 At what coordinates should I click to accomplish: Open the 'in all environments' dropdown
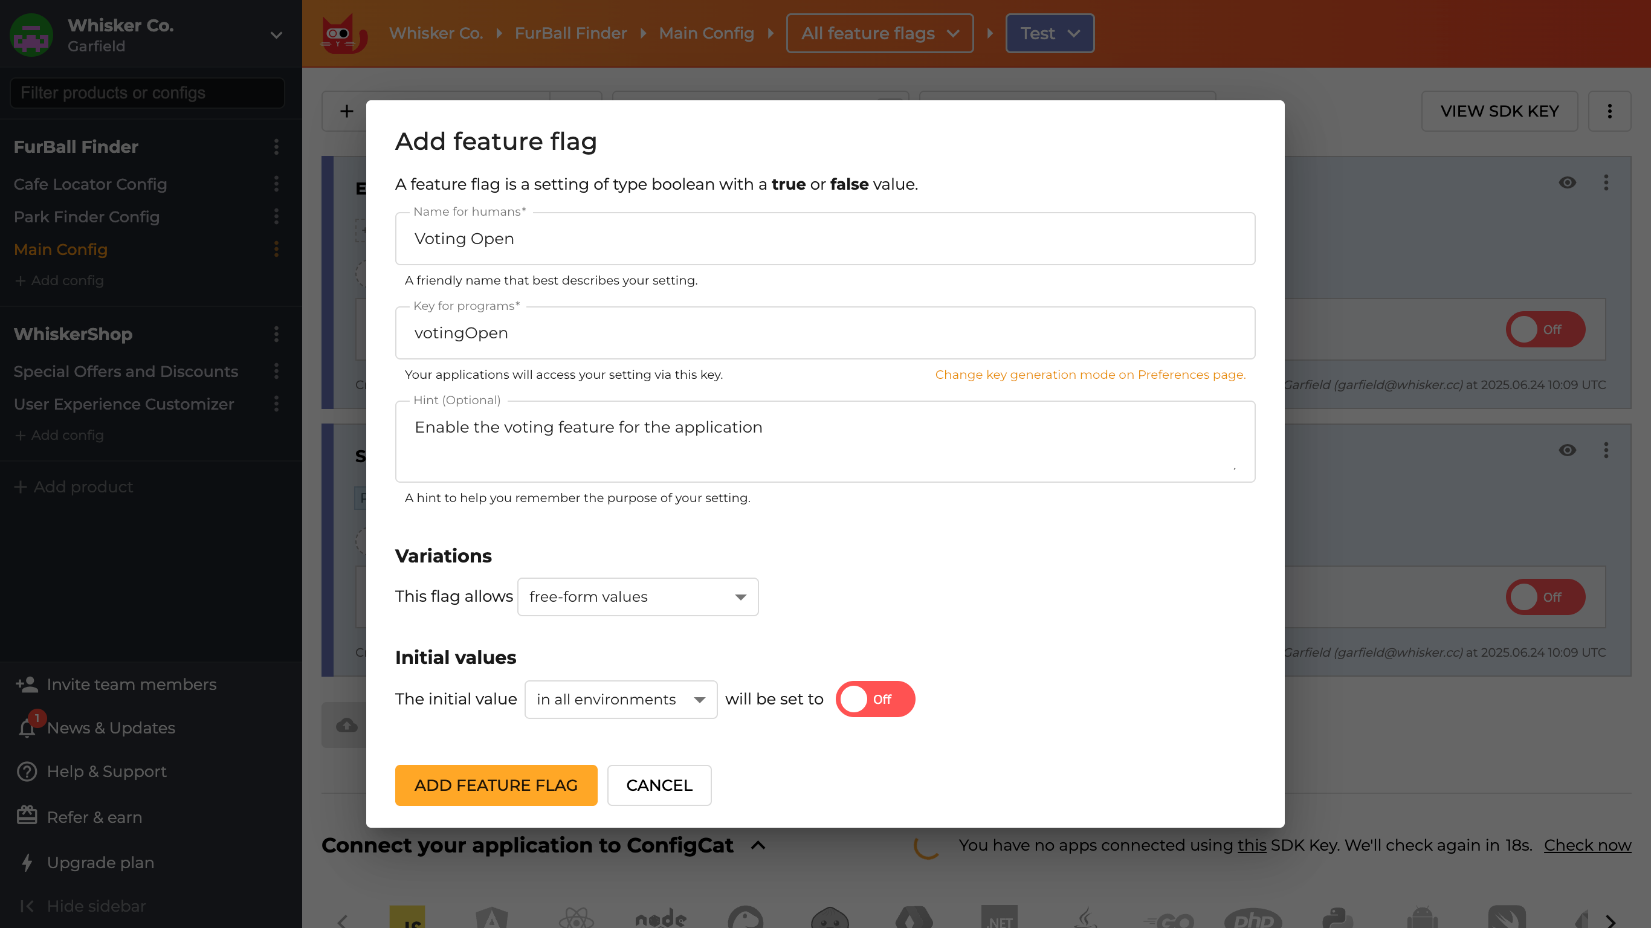click(620, 699)
